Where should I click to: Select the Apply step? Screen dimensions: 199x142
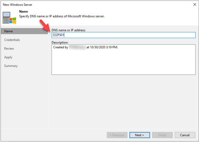tap(8, 57)
